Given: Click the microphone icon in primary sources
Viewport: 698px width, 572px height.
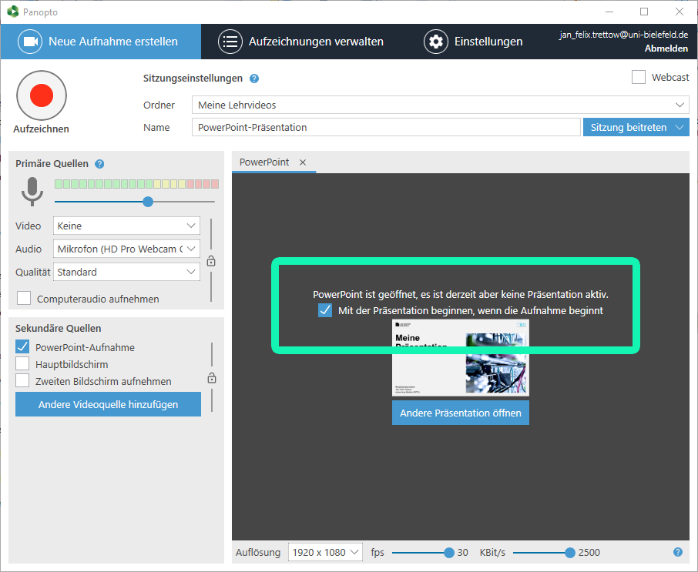Looking at the screenshot, I should [32, 191].
